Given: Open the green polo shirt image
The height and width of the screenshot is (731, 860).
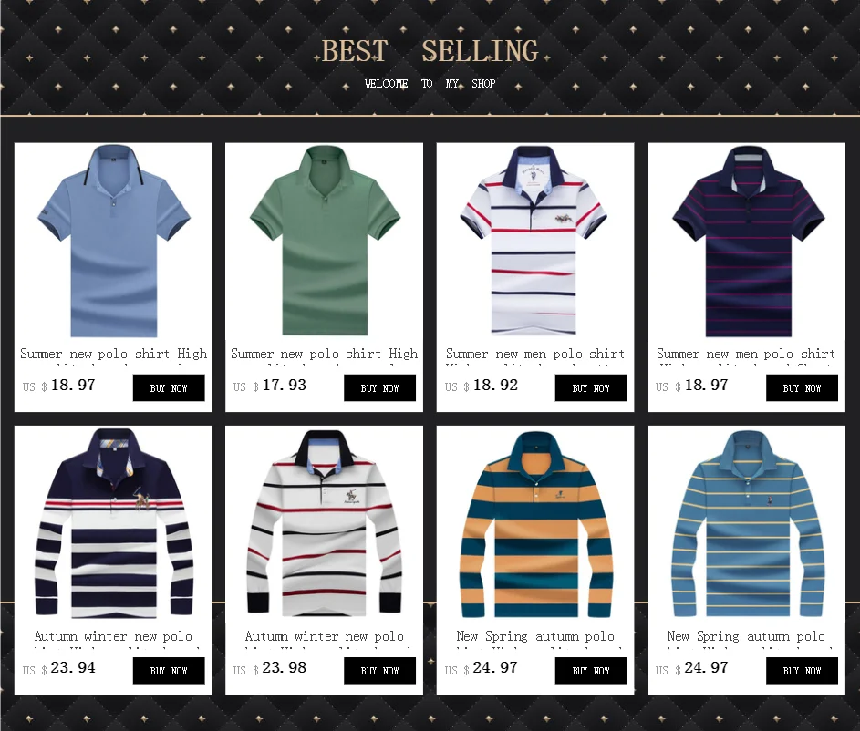Looking at the screenshot, I should point(324,242).
